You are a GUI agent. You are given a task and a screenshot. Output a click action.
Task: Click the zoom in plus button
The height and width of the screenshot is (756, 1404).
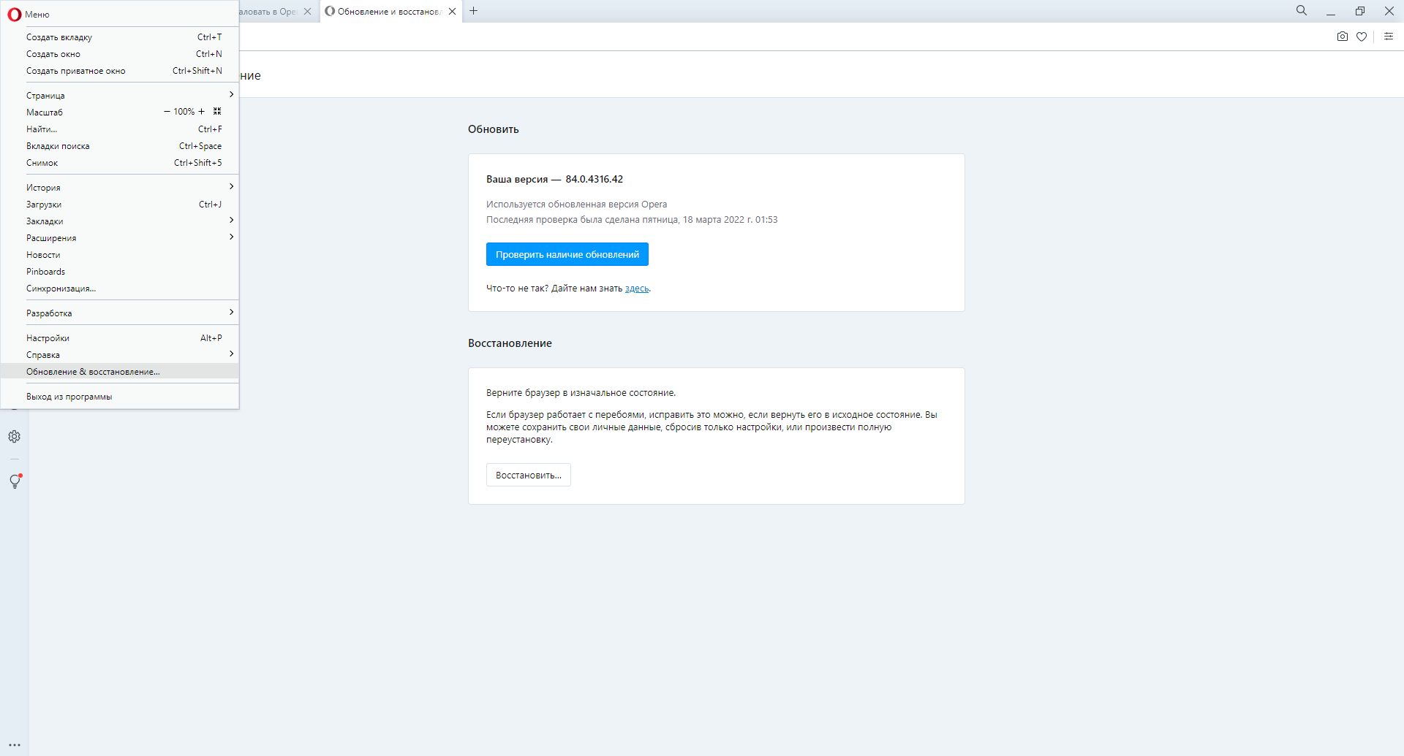[202, 112]
